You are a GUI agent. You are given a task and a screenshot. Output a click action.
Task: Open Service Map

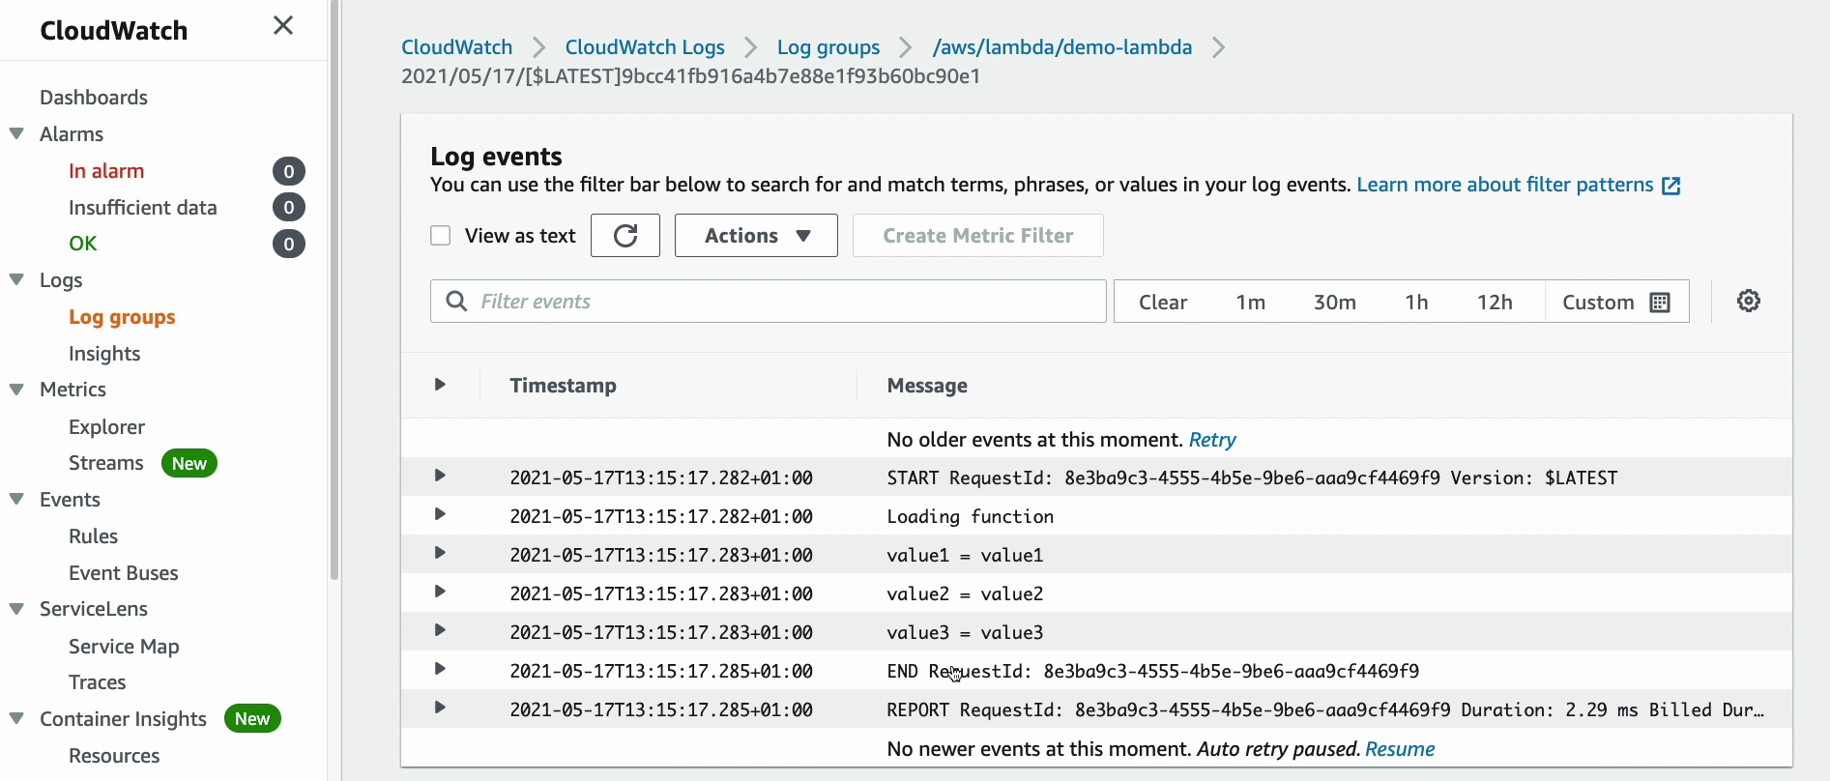[124, 647]
